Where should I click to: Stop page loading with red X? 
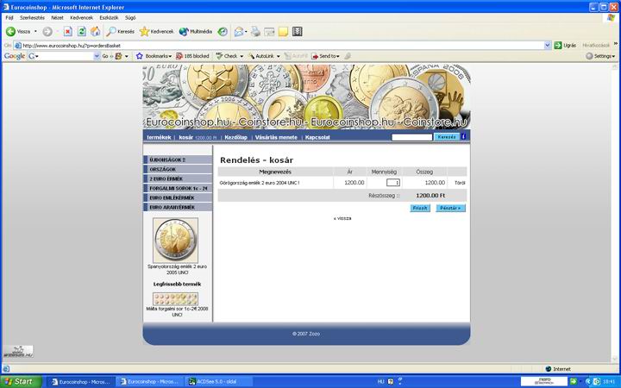(68, 31)
